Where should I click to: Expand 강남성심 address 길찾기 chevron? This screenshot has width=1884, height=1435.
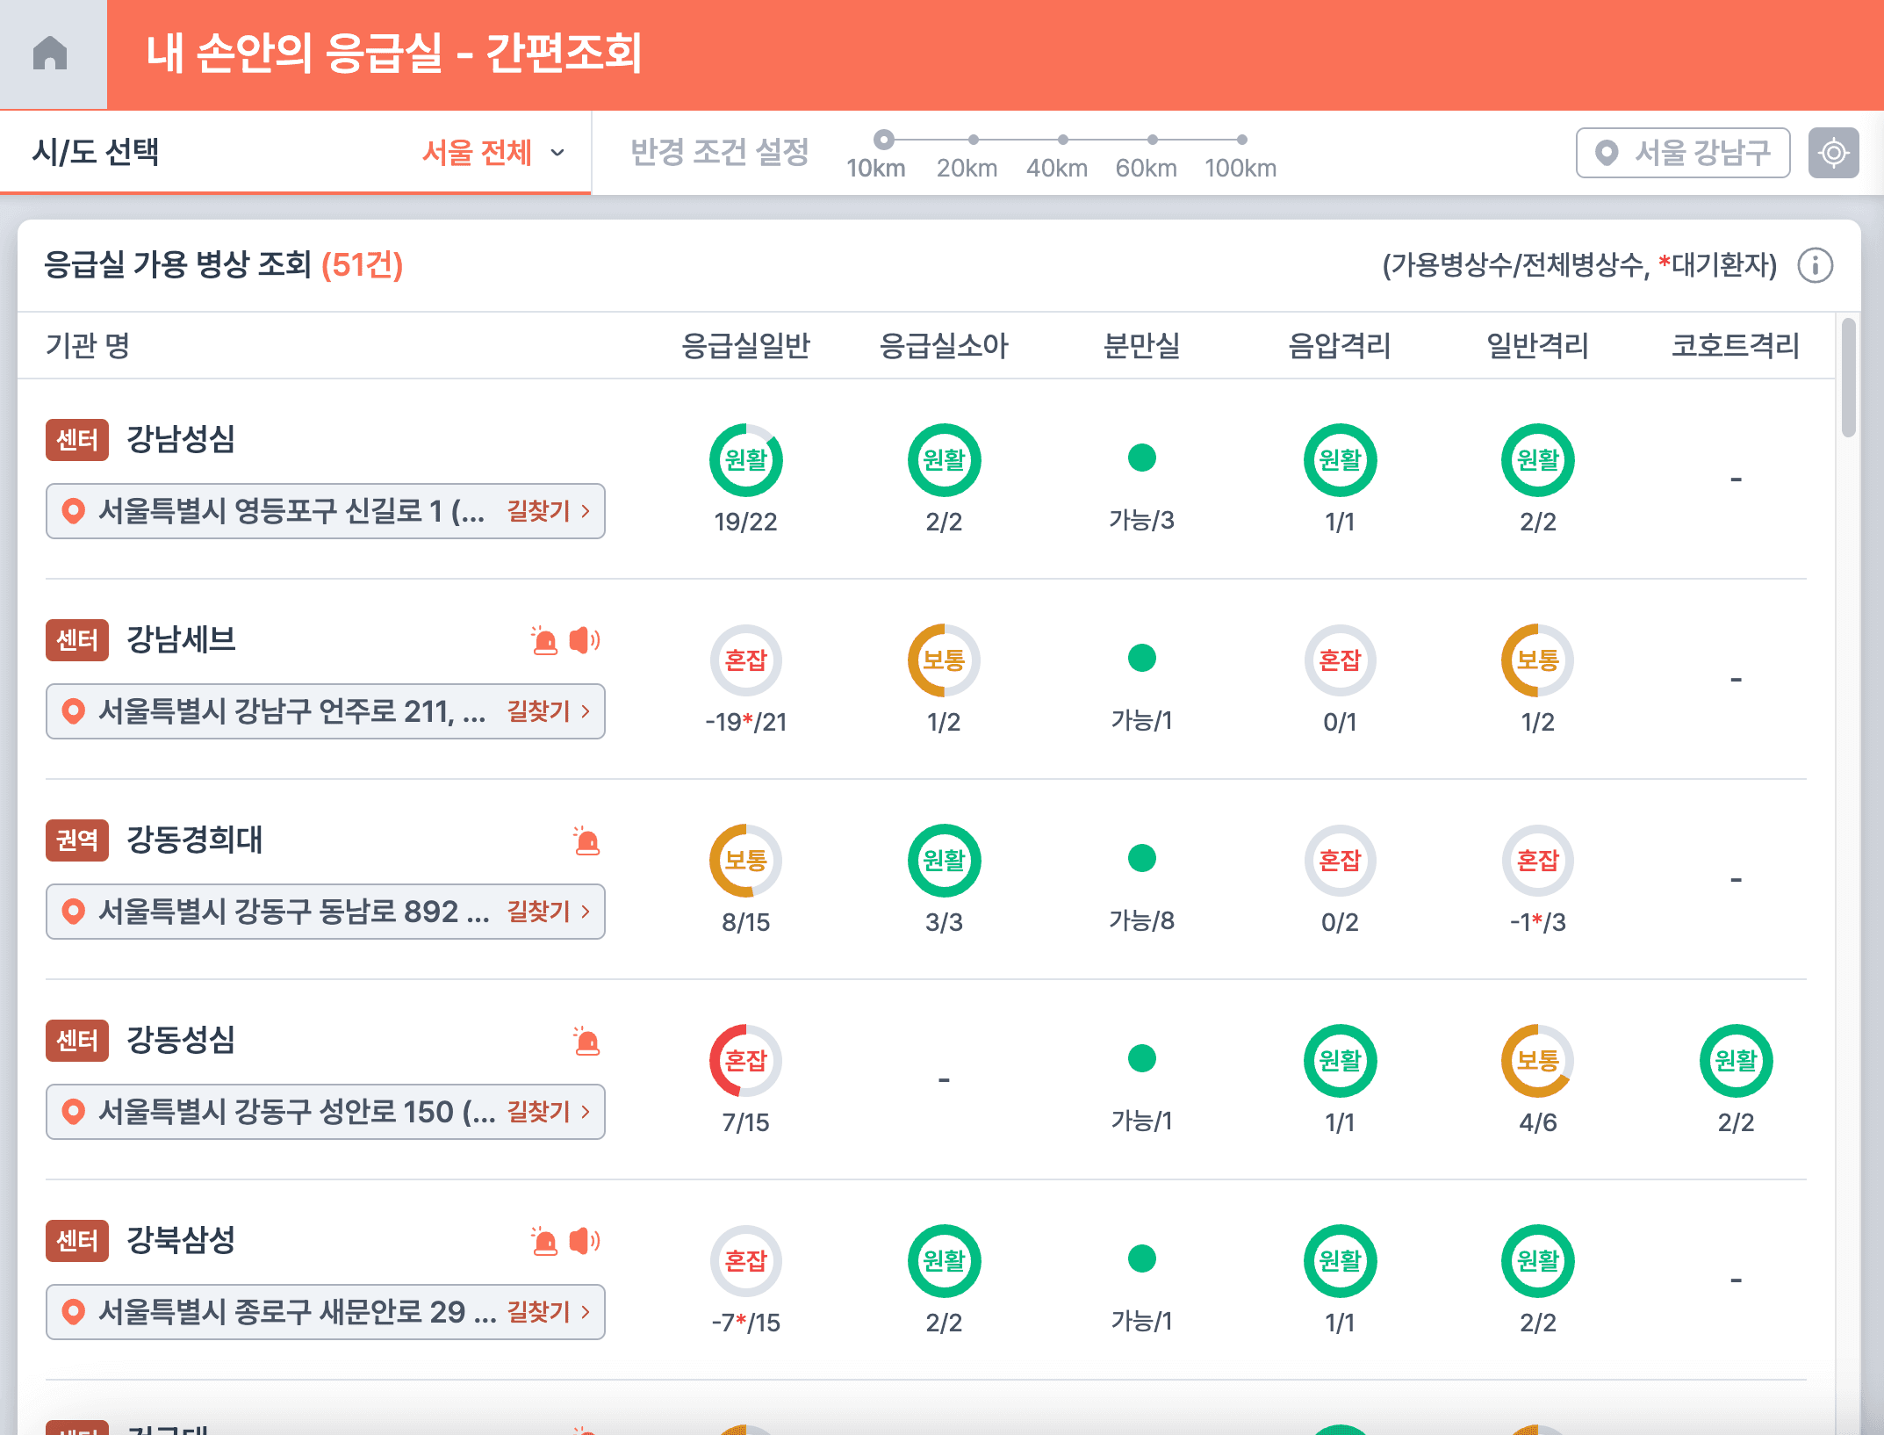click(586, 511)
